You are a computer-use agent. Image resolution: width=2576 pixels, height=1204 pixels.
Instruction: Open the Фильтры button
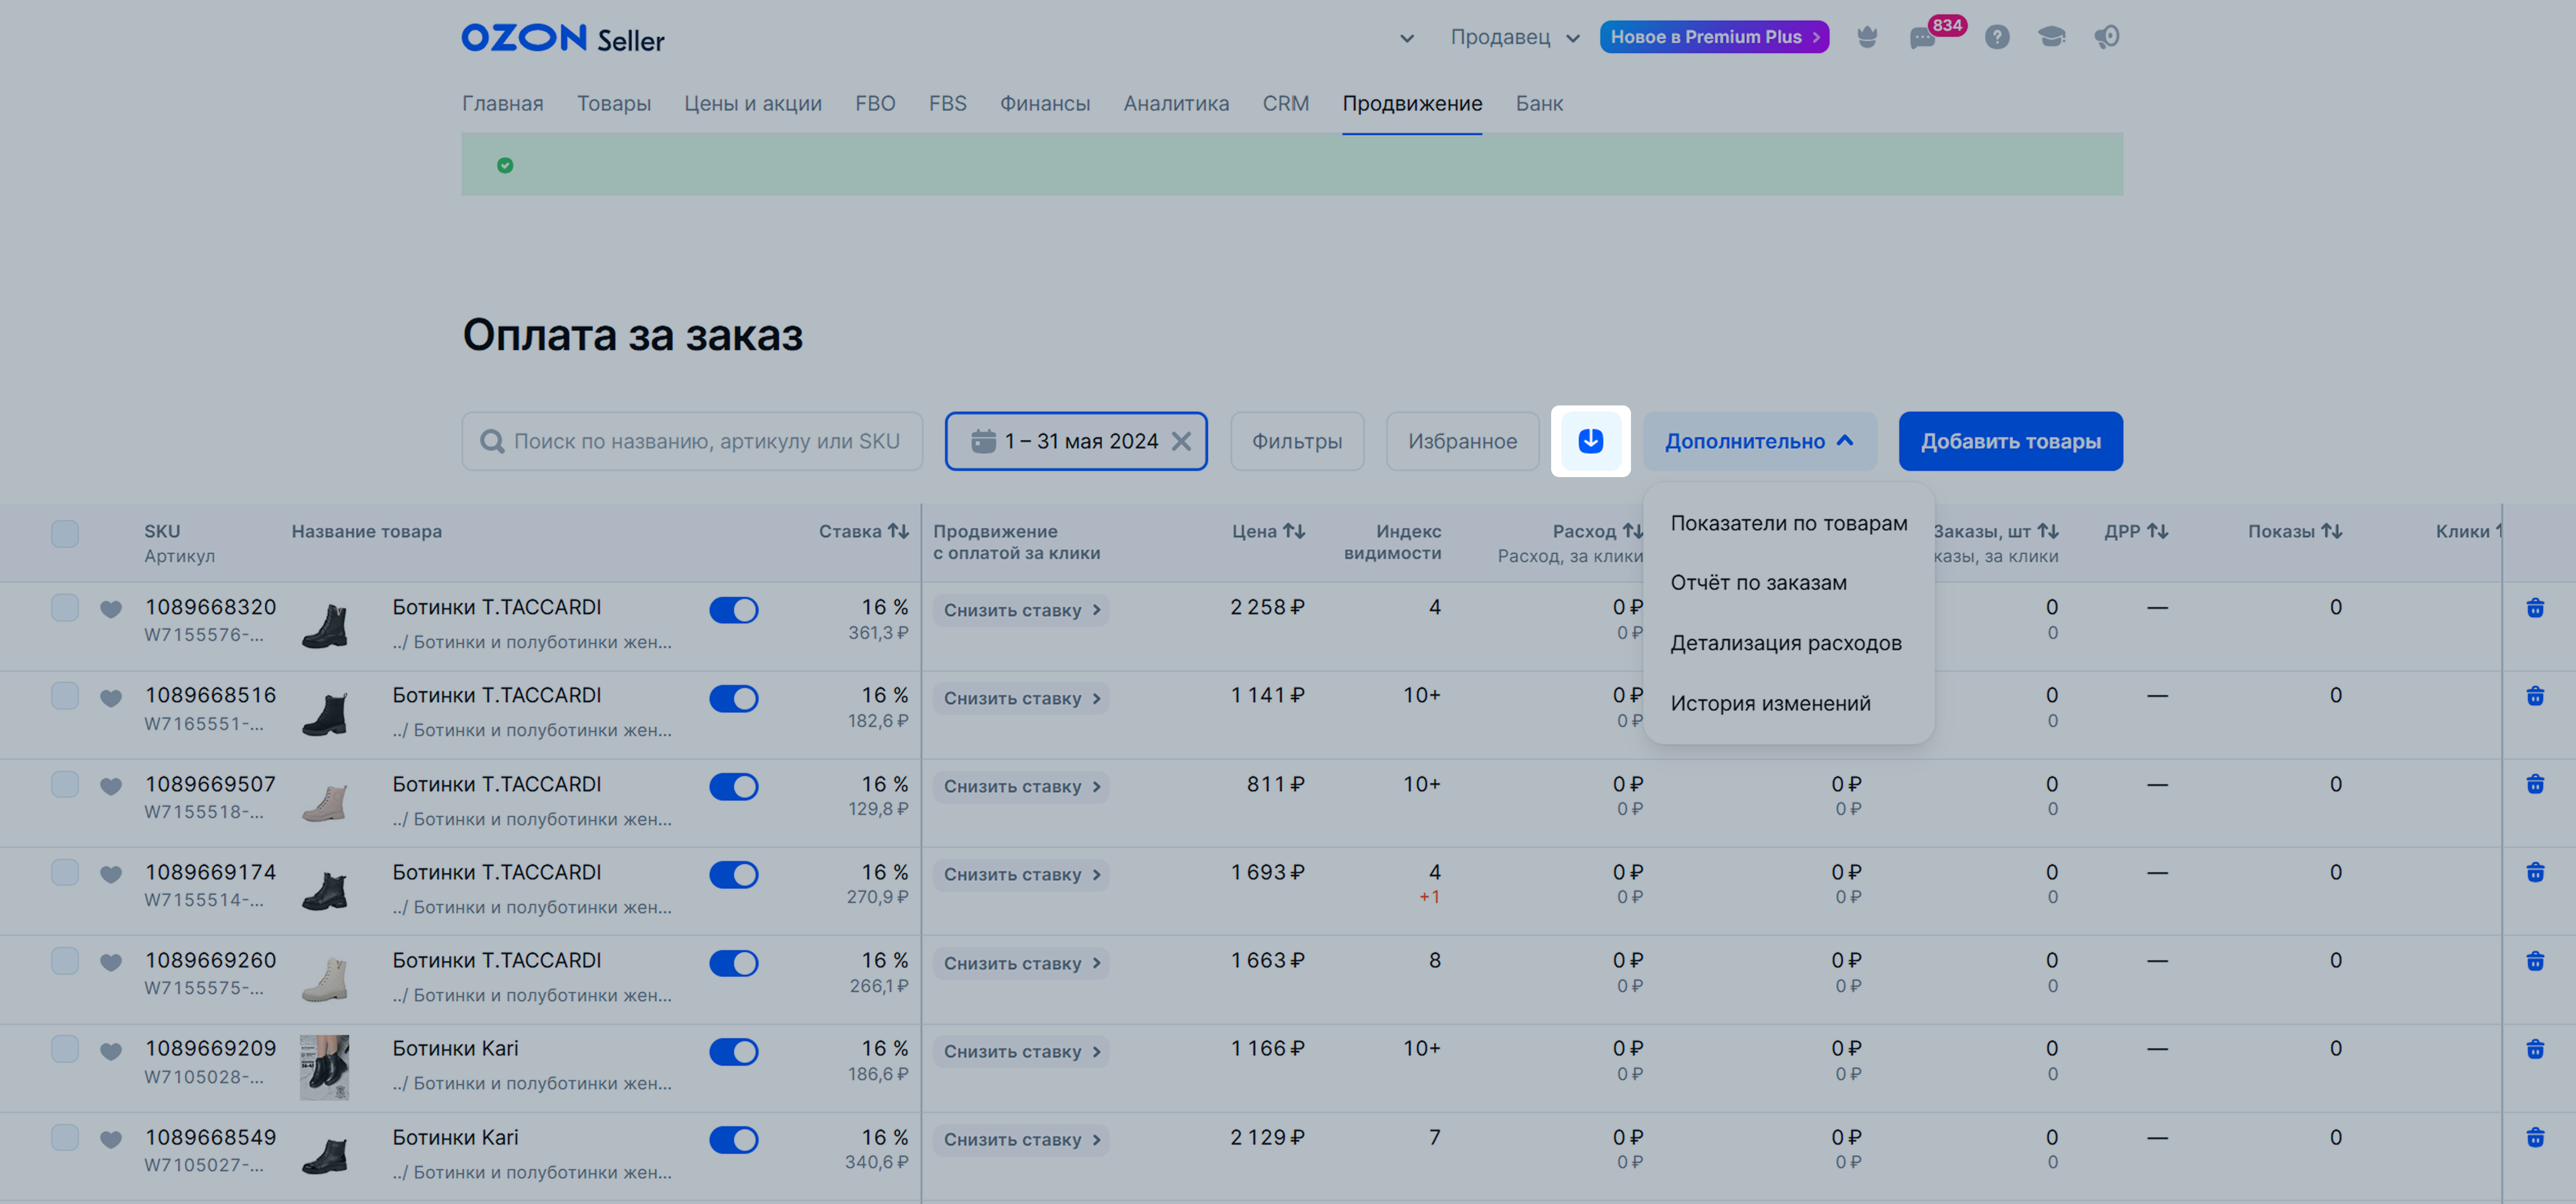[x=1297, y=441]
